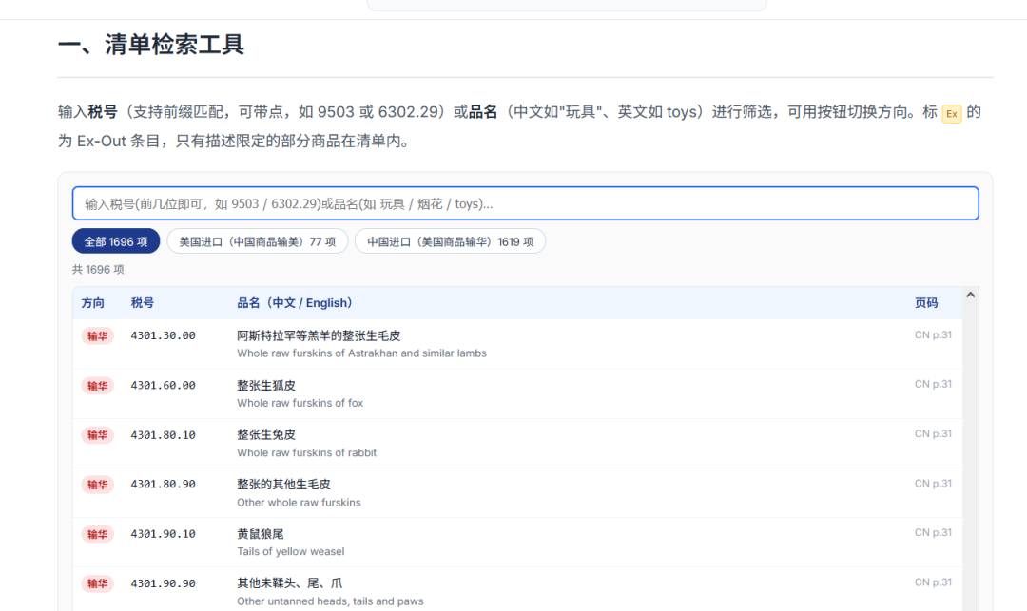
Task: Click the tariff code search input field
Action: pyautogui.click(x=525, y=203)
